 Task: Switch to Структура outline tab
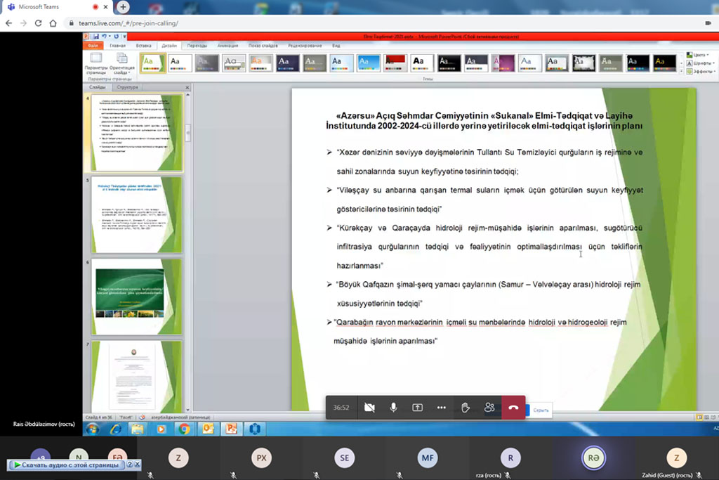pyautogui.click(x=127, y=87)
